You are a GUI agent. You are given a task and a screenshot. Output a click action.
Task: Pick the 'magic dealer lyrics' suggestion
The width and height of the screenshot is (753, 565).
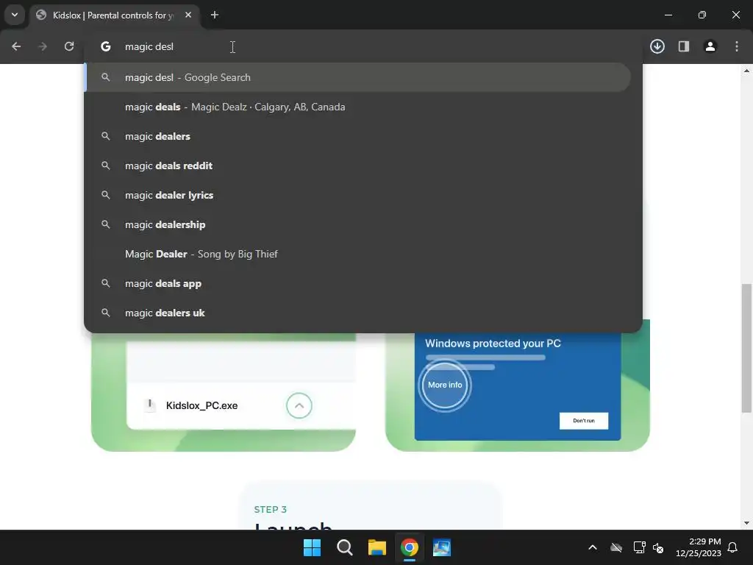[x=358, y=195]
